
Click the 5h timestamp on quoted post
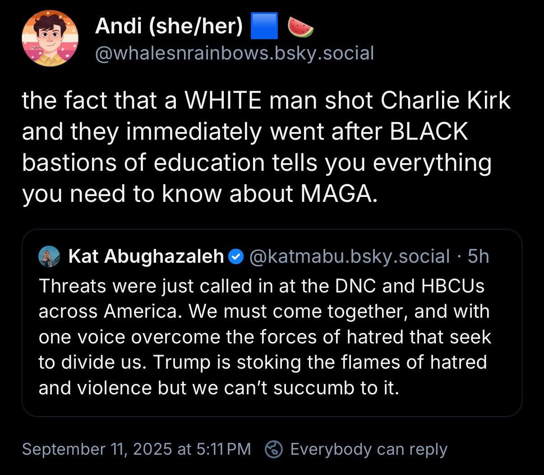click(478, 256)
